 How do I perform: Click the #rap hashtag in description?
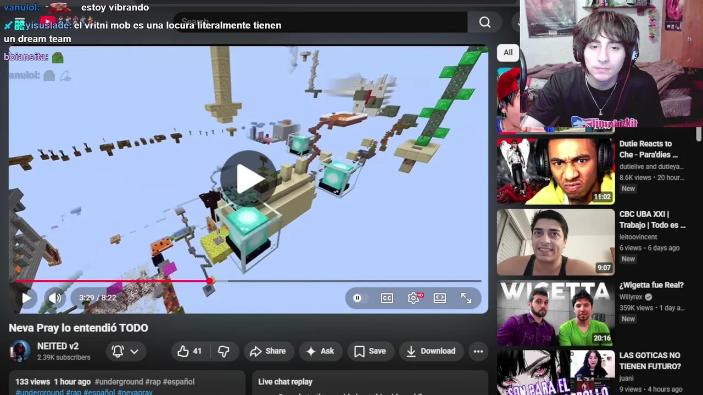point(153,382)
